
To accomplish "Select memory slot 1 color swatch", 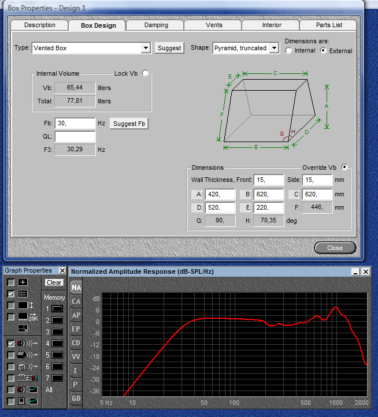I will pos(57,309).
